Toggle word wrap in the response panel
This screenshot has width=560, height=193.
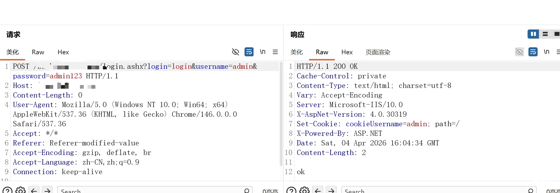point(533,52)
